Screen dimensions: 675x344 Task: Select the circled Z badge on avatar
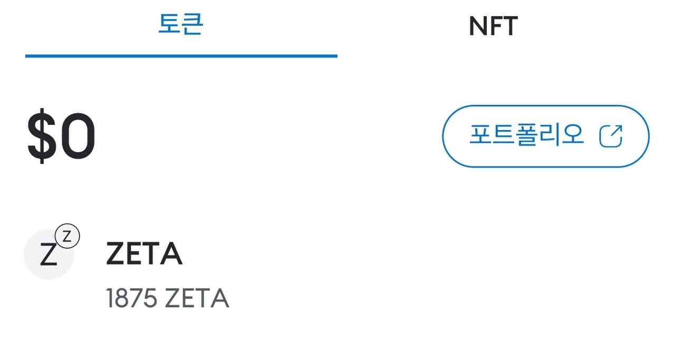tap(67, 237)
